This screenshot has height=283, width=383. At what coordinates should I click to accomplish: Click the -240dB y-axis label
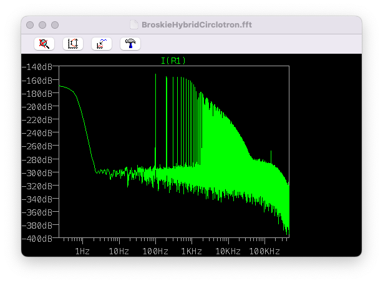coord(37,133)
